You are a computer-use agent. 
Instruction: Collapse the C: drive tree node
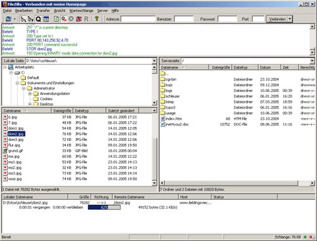click(11, 72)
